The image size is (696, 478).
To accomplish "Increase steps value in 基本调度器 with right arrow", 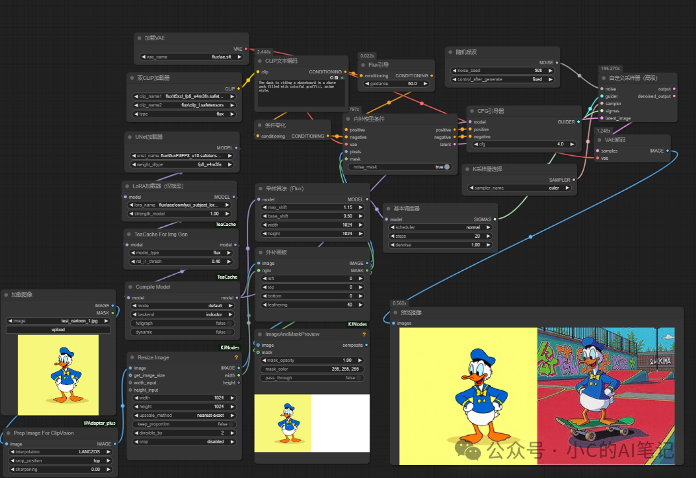I will (488, 236).
